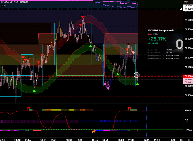193x141 pixels.
Task: Click the +25,11% profit figure
Action: coord(157,38)
